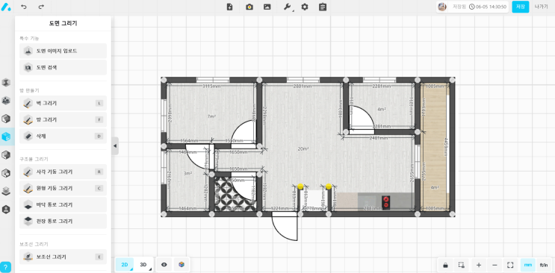
Task: Click the redo arrow icon
Action: [41, 7]
